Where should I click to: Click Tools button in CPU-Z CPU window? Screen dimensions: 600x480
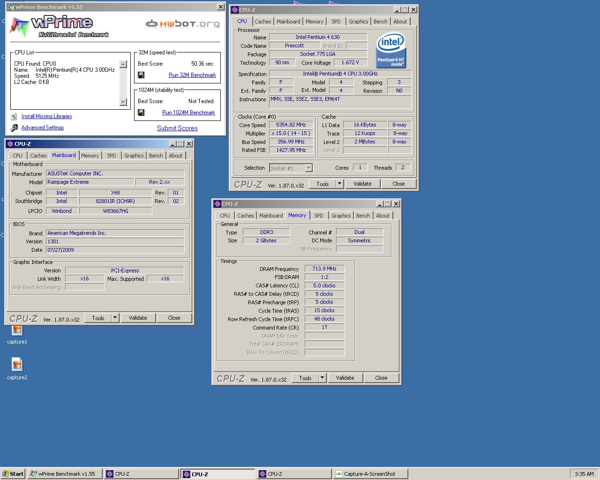pos(322,184)
